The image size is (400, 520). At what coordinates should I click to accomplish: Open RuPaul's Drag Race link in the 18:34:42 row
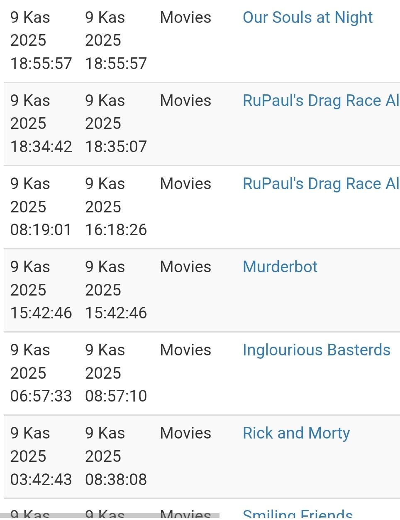320,101
